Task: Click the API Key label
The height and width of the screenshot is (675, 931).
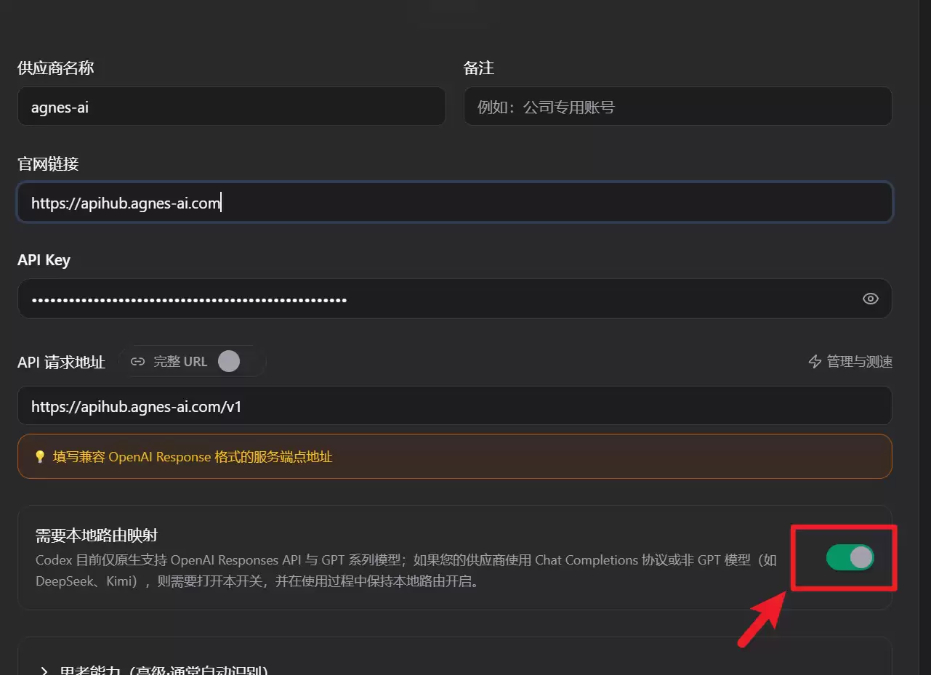Action: coord(44,260)
